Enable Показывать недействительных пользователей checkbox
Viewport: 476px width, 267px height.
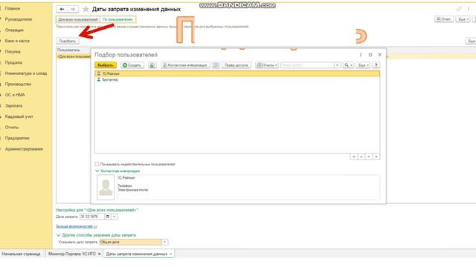tap(97, 164)
